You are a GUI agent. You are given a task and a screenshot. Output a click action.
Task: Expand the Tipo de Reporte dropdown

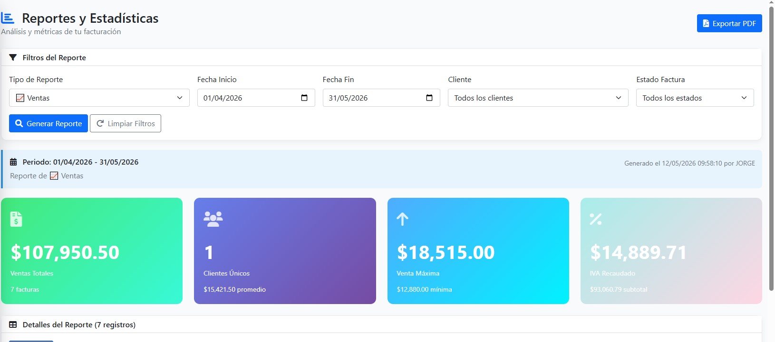point(99,98)
